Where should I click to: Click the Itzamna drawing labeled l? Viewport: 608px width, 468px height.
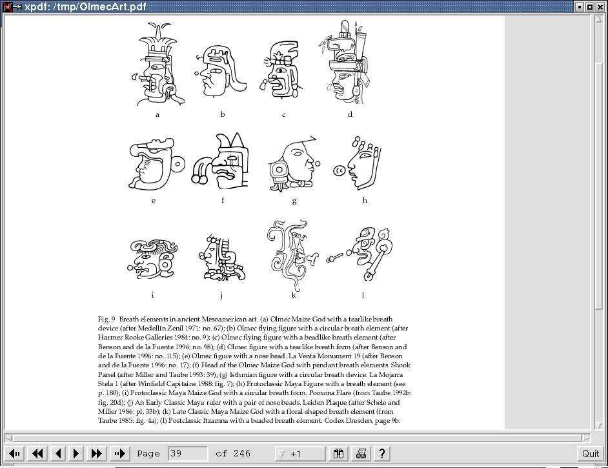point(360,254)
